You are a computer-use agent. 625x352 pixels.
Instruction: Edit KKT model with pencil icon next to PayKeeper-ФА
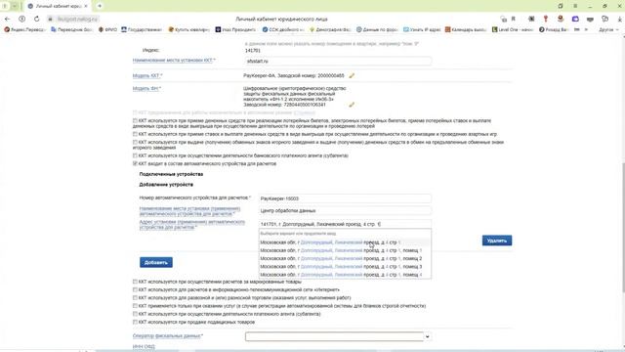352,75
